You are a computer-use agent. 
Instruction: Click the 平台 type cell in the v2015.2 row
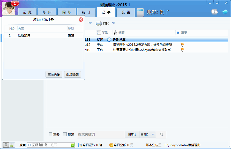coord(100,45)
